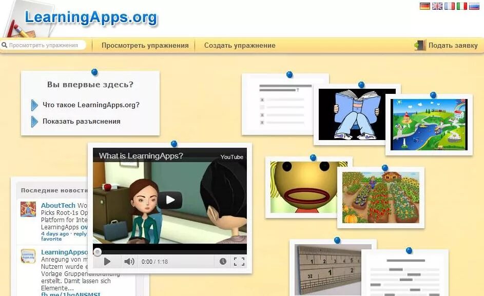484x296 pixels.
Task: Click the magnifier icon in search box
Action: [x=4, y=45]
